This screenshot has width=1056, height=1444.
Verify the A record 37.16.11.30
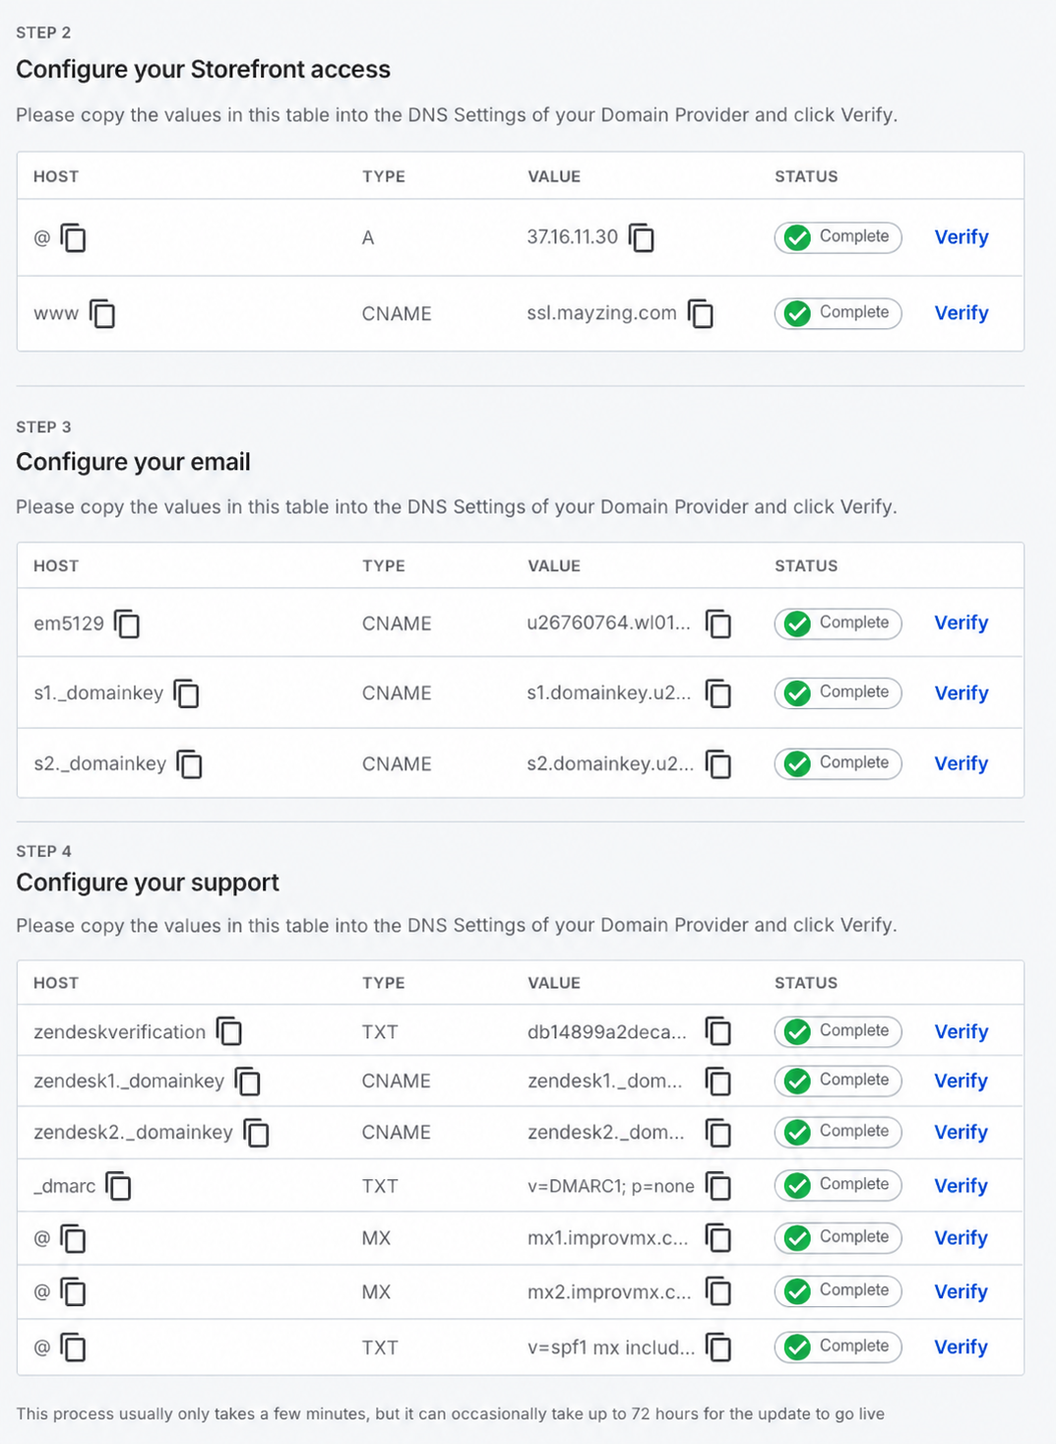(962, 237)
